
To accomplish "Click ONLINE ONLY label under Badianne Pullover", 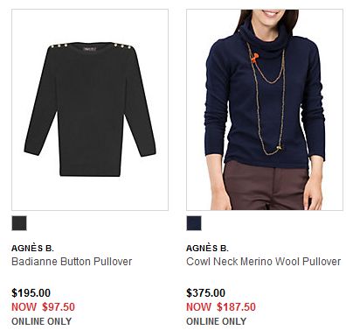I will tap(42, 321).
